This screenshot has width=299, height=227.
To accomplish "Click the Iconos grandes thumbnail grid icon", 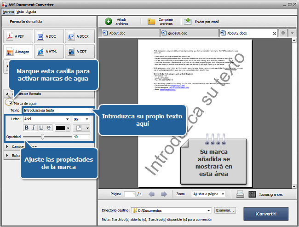I will pyautogui.click(x=252, y=194).
